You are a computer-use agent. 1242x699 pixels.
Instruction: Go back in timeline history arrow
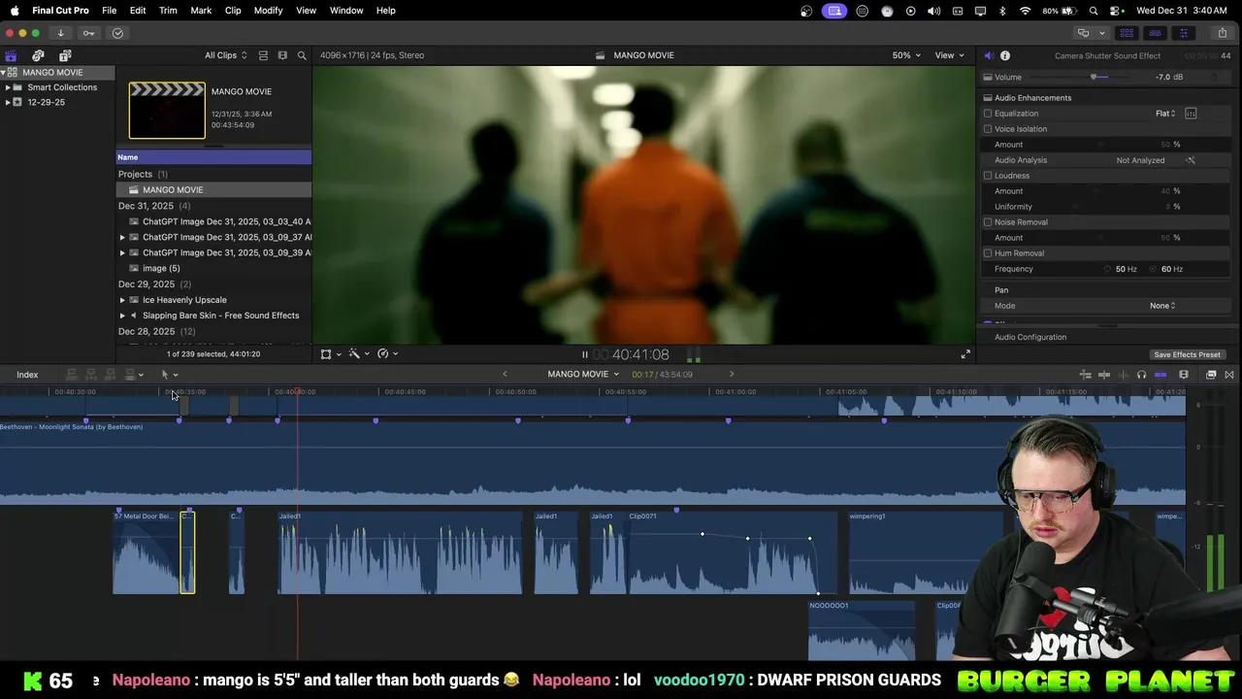505,374
